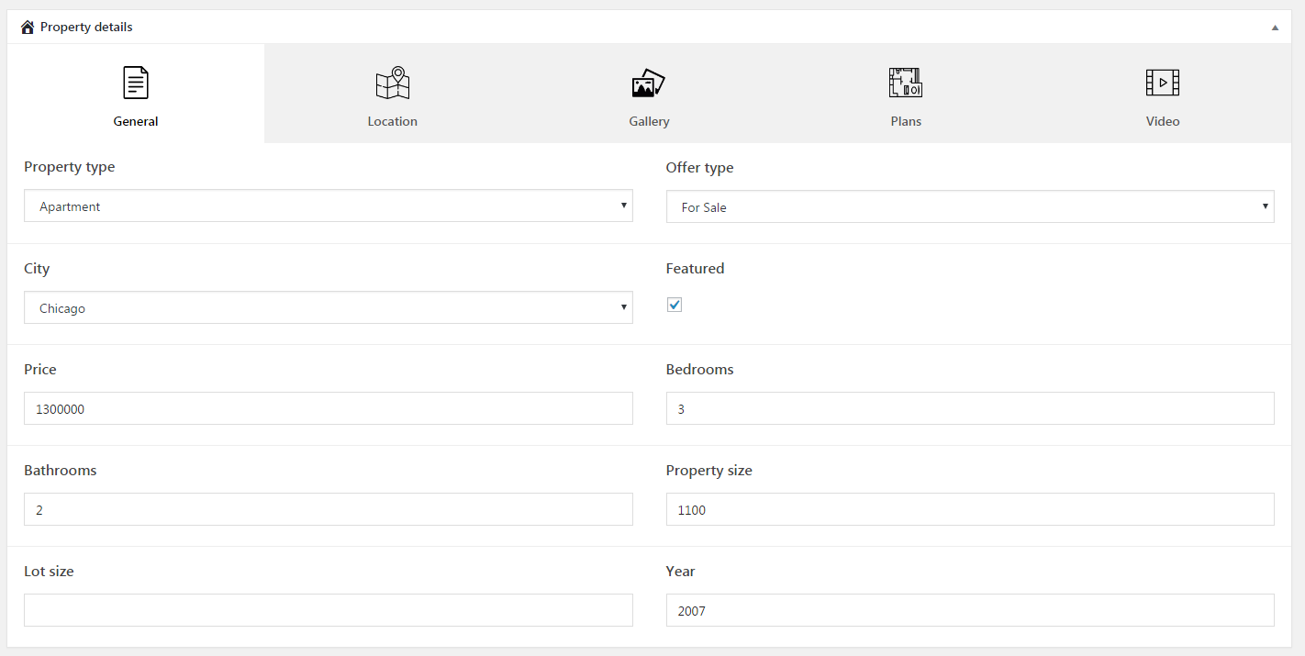
Task: Click the "Bathrooms" label
Action: pyautogui.click(x=61, y=471)
